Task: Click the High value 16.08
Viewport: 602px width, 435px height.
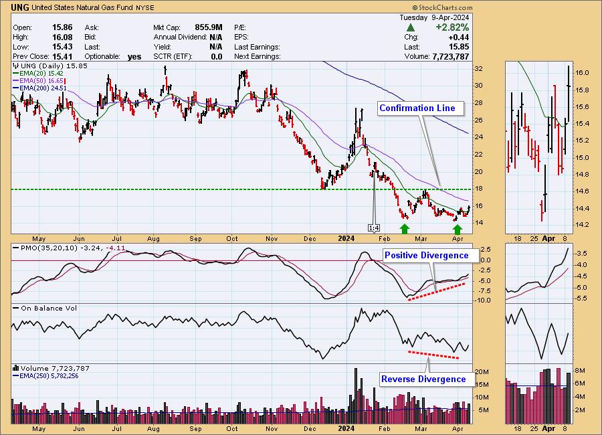Action: 62,37
